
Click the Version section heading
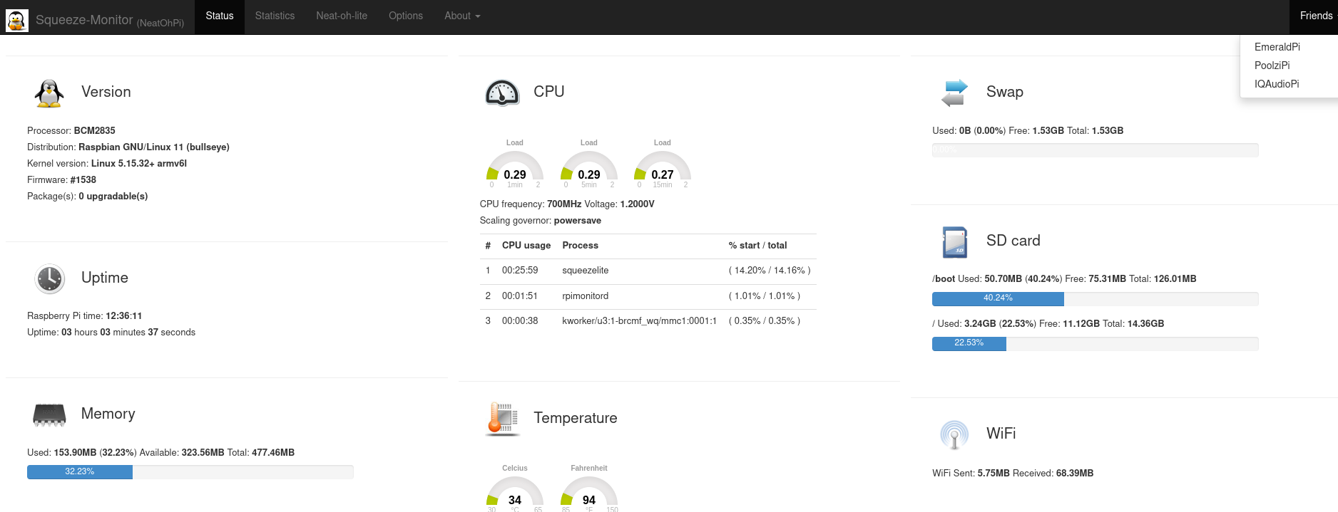pyautogui.click(x=106, y=92)
